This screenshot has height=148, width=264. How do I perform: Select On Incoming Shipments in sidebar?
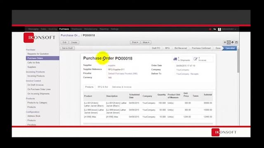pos(38,94)
